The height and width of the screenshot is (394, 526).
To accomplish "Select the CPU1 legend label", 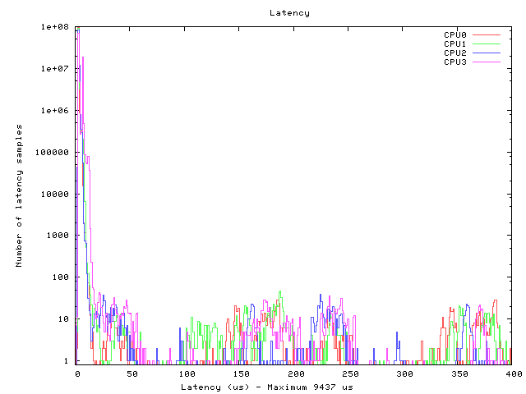I will [455, 44].
